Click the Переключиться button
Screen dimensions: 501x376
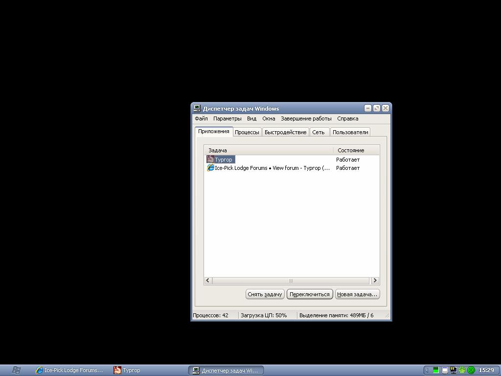point(310,294)
